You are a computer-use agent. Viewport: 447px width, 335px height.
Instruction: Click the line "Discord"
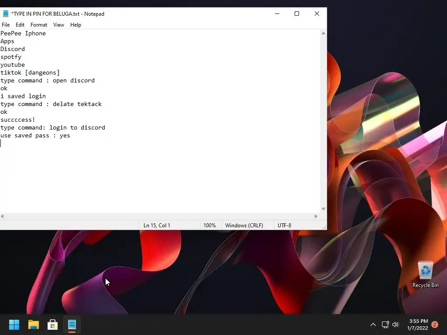tap(13, 49)
